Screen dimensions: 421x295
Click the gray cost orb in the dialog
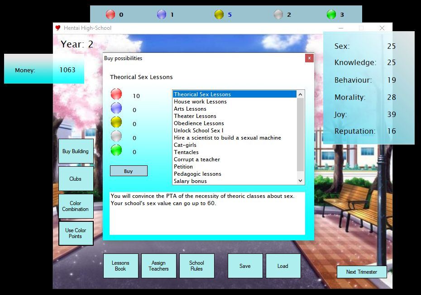[116, 136]
